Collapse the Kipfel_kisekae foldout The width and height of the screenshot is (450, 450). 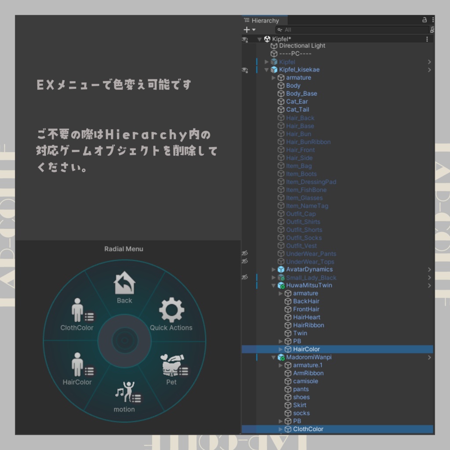[266, 70]
